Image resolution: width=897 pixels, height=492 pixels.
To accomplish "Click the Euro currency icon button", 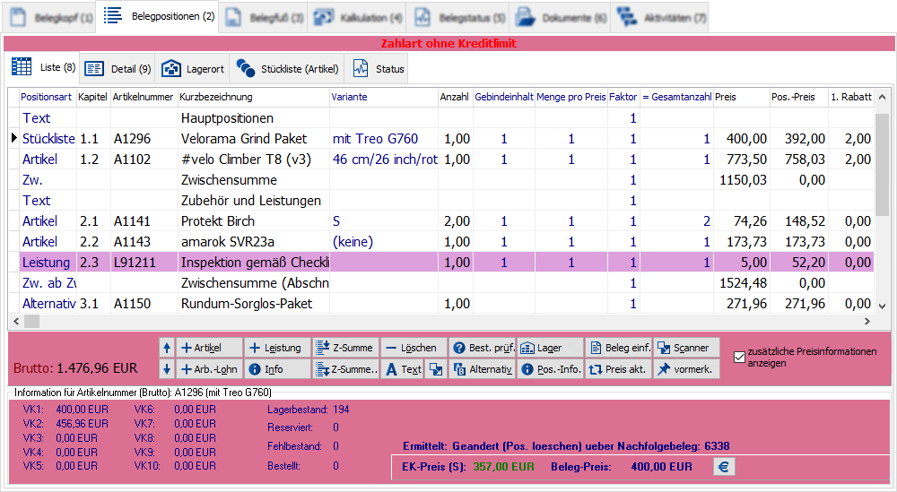I will (x=723, y=467).
